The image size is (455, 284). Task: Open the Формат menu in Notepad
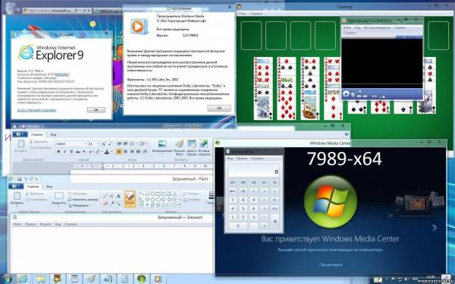pos(45,224)
